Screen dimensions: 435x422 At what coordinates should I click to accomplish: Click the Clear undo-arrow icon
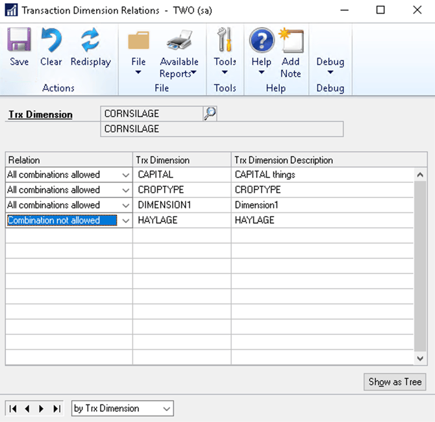point(51,40)
